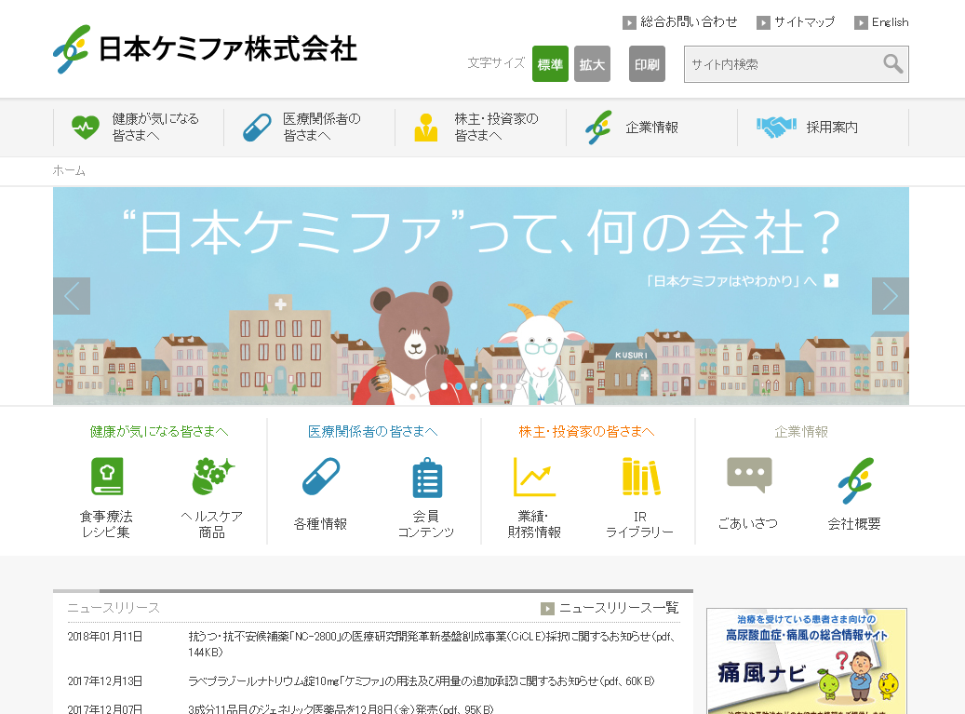The image size is (965, 714).
Task: Open 総合お問い合わせ link
Action: 689,22
